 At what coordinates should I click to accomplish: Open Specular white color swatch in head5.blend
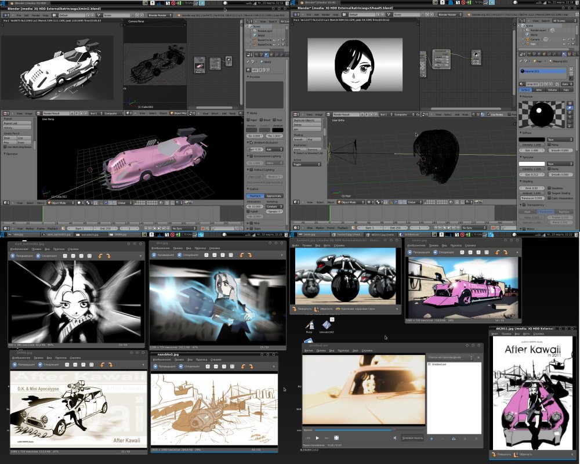pos(532,164)
